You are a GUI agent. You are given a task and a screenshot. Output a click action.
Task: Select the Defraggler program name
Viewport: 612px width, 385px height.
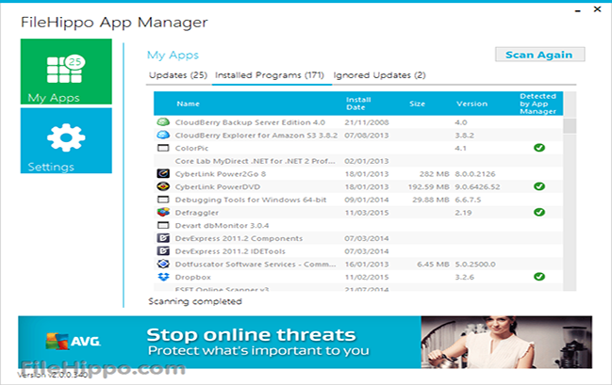[x=197, y=213]
